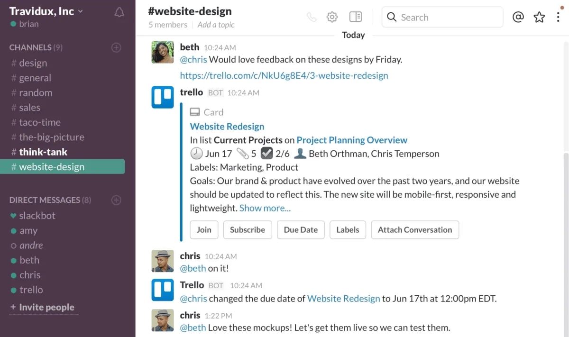This screenshot has height=337, width=569.
Task: Click the notifications bell icon
Action: pyautogui.click(x=119, y=12)
